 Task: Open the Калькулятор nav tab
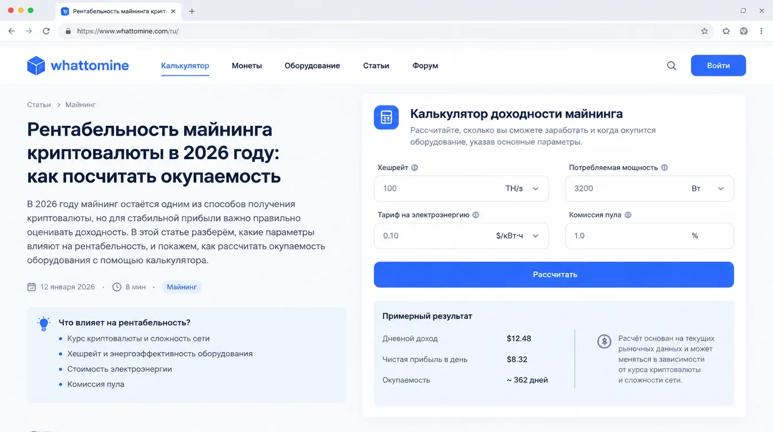tap(185, 65)
